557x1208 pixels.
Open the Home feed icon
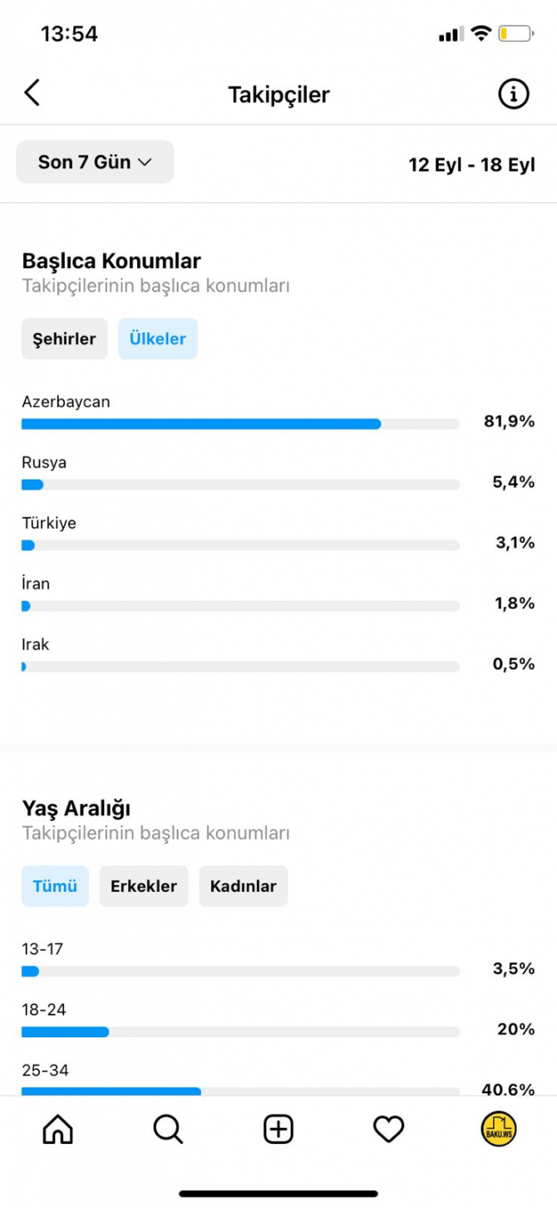57,1129
